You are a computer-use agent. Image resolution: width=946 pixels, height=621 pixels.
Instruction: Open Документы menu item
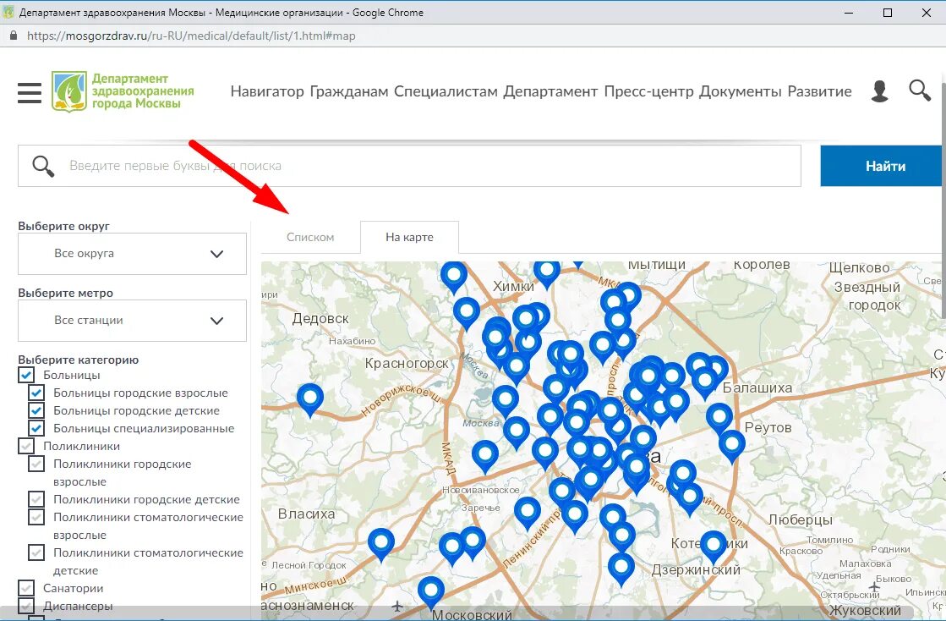[x=741, y=91]
